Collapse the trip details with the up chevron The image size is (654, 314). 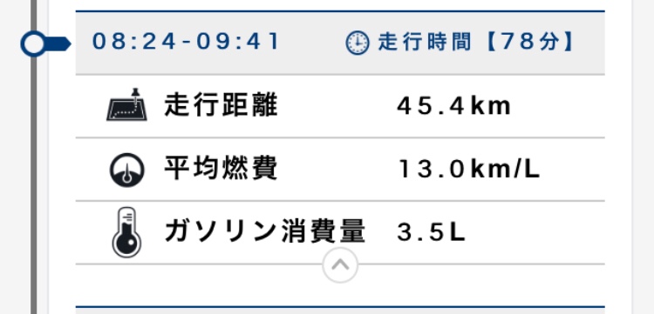tap(340, 265)
